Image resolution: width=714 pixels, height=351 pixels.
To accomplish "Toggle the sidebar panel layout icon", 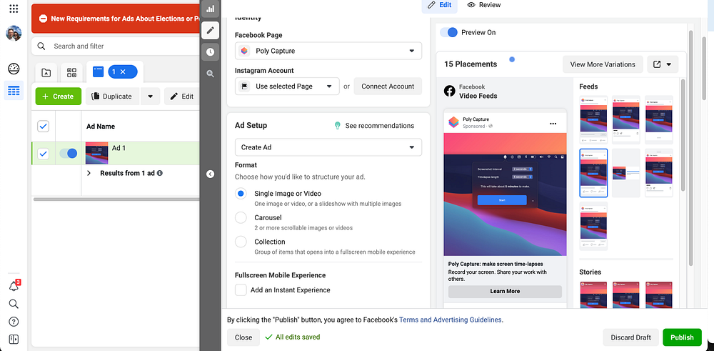I will coord(14,339).
